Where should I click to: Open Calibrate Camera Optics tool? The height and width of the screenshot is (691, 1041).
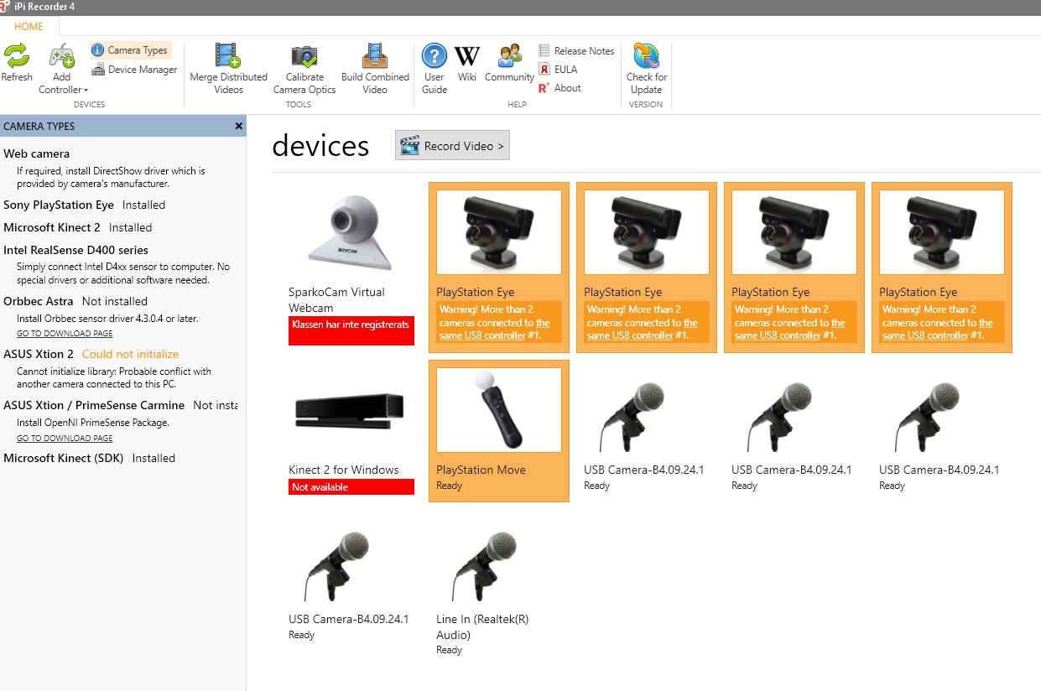(304, 70)
